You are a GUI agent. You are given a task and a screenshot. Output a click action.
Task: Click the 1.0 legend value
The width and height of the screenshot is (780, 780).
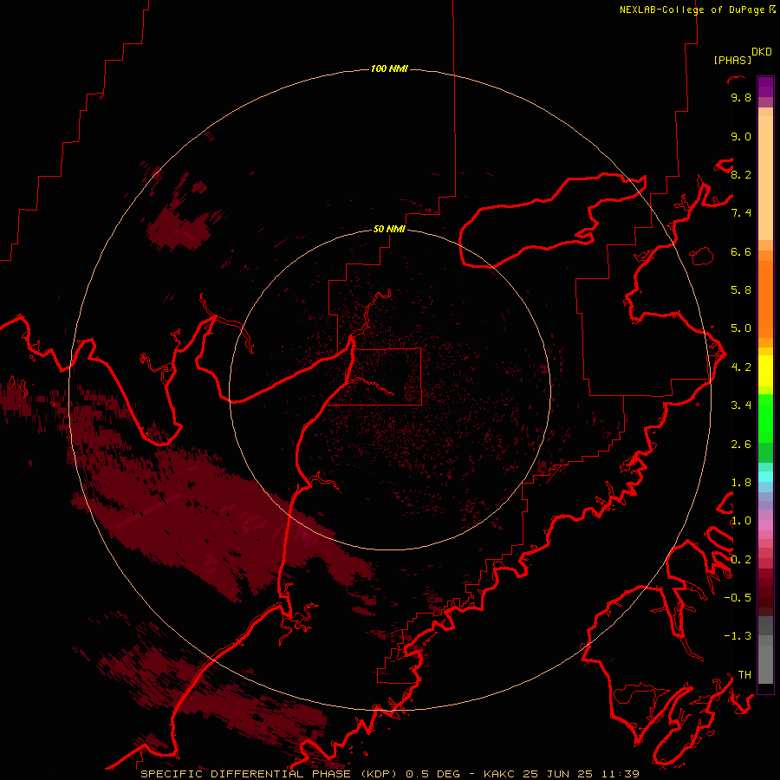(741, 521)
